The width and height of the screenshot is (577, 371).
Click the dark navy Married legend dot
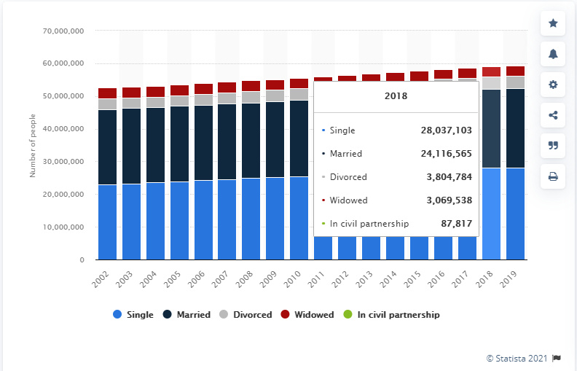[168, 314]
